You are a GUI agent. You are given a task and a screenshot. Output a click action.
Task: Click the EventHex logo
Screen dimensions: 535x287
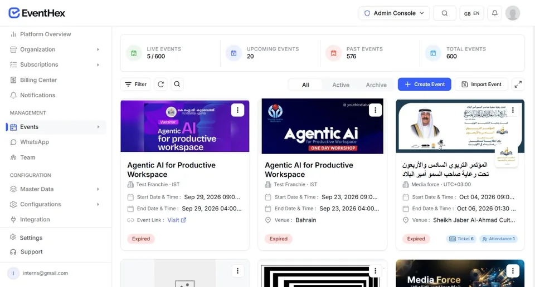point(37,13)
